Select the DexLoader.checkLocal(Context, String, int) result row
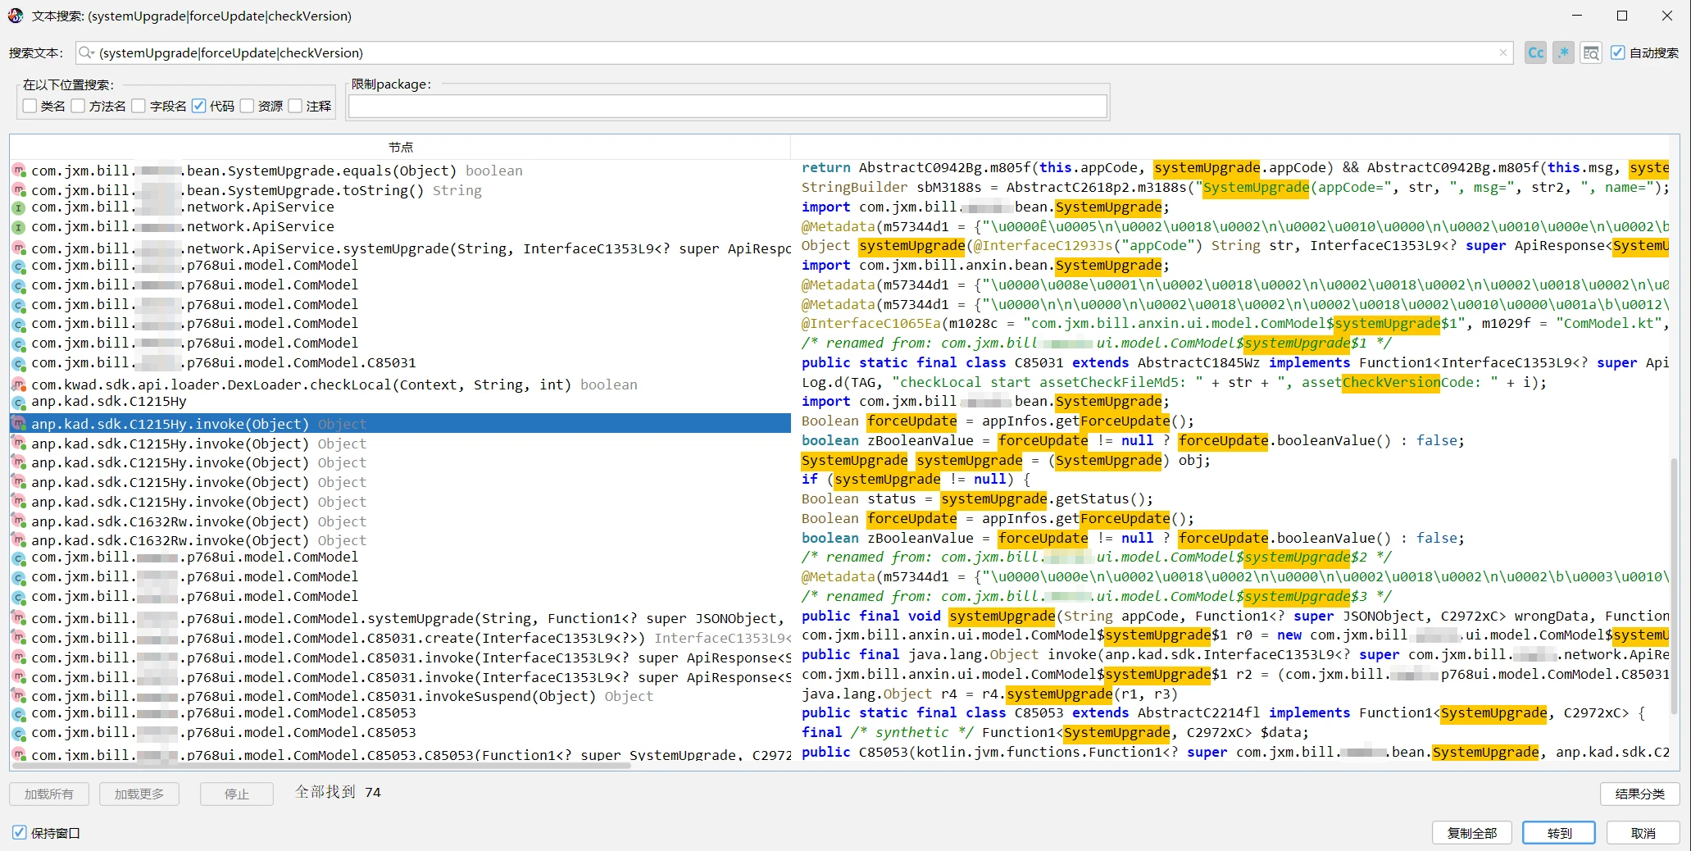The height and width of the screenshot is (851, 1691). coord(400,385)
